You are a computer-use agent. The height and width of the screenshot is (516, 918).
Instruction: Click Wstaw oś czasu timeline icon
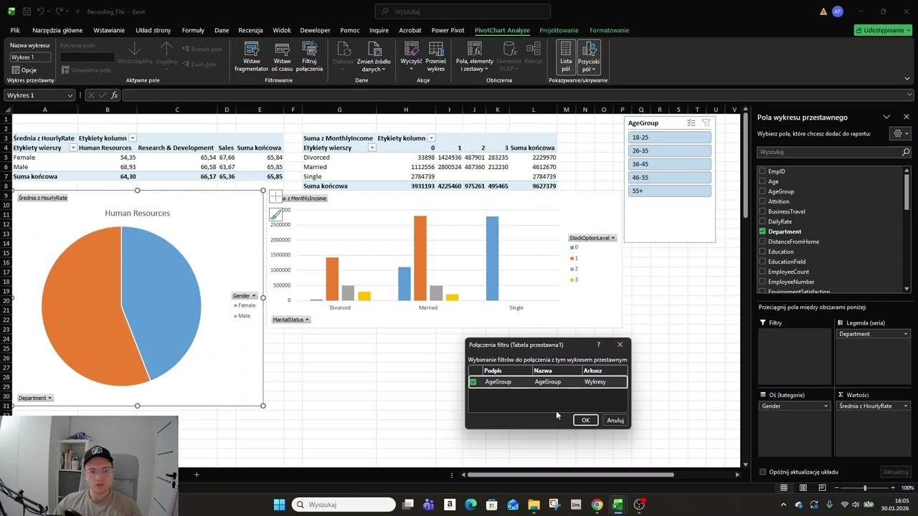pyautogui.click(x=282, y=57)
